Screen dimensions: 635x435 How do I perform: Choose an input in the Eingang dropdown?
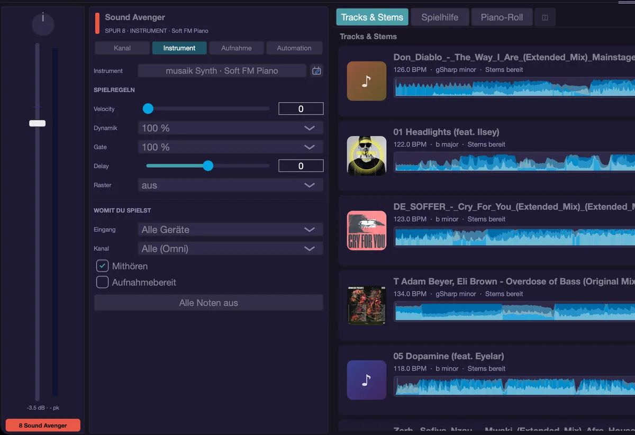[x=231, y=230]
